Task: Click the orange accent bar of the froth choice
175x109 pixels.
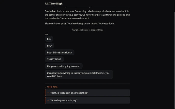Action: click(x=45, y=93)
